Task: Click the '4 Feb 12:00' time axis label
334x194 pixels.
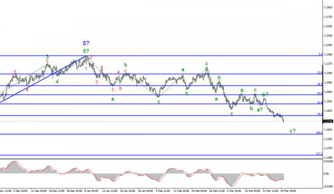Action: pyautogui.click(x=163, y=191)
